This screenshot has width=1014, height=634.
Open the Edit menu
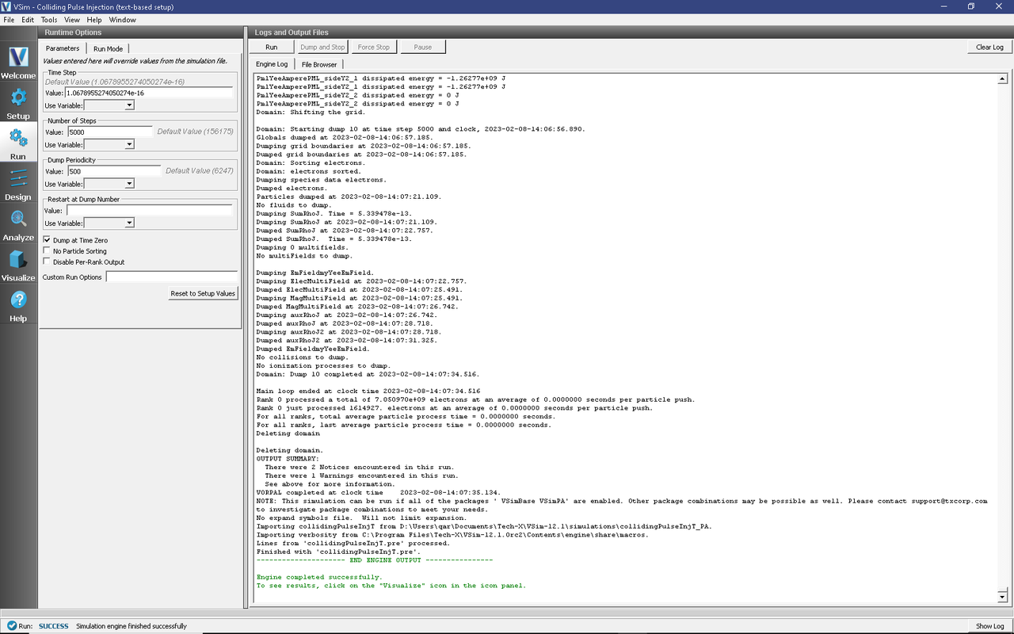click(x=28, y=19)
